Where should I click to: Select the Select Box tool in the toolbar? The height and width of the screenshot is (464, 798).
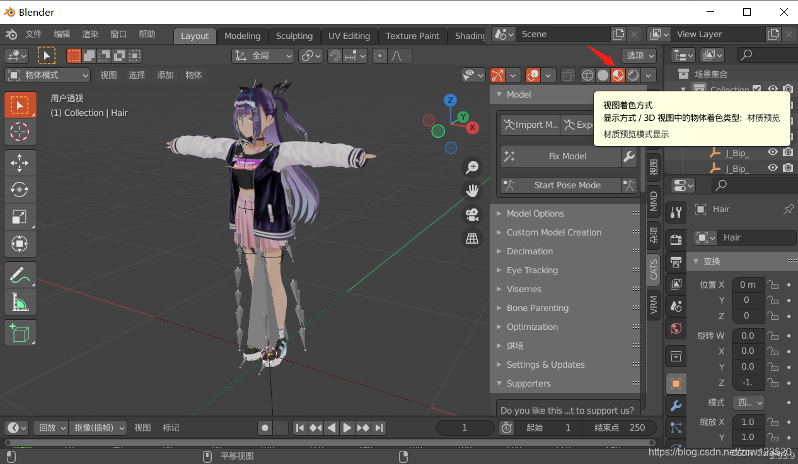[x=20, y=105]
